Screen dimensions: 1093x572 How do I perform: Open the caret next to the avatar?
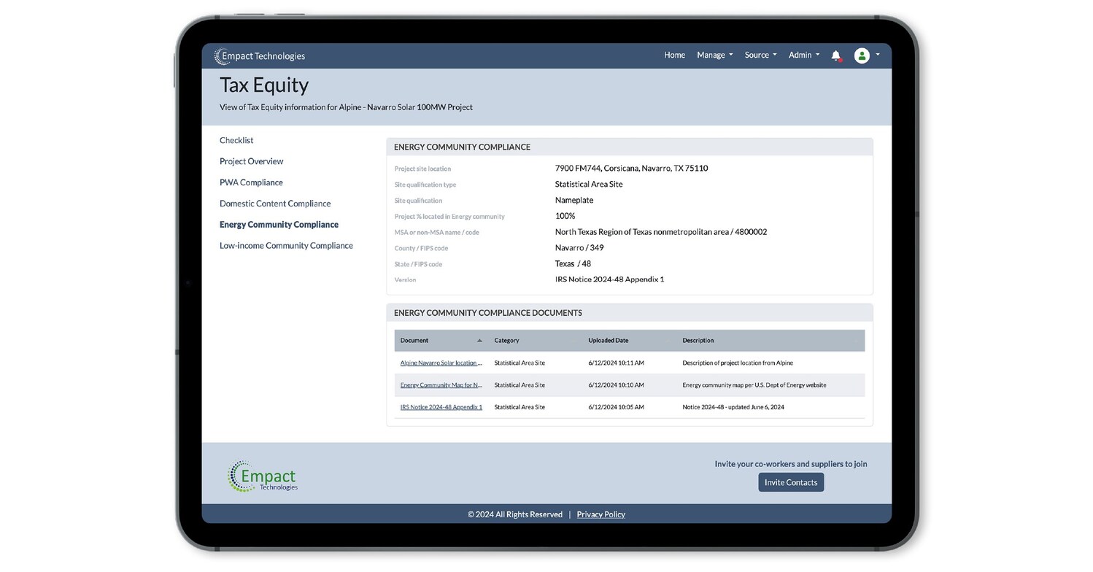point(878,56)
